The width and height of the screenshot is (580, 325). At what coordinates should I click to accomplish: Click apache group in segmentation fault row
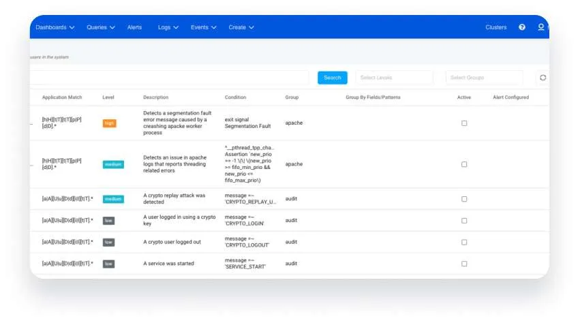(x=294, y=123)
